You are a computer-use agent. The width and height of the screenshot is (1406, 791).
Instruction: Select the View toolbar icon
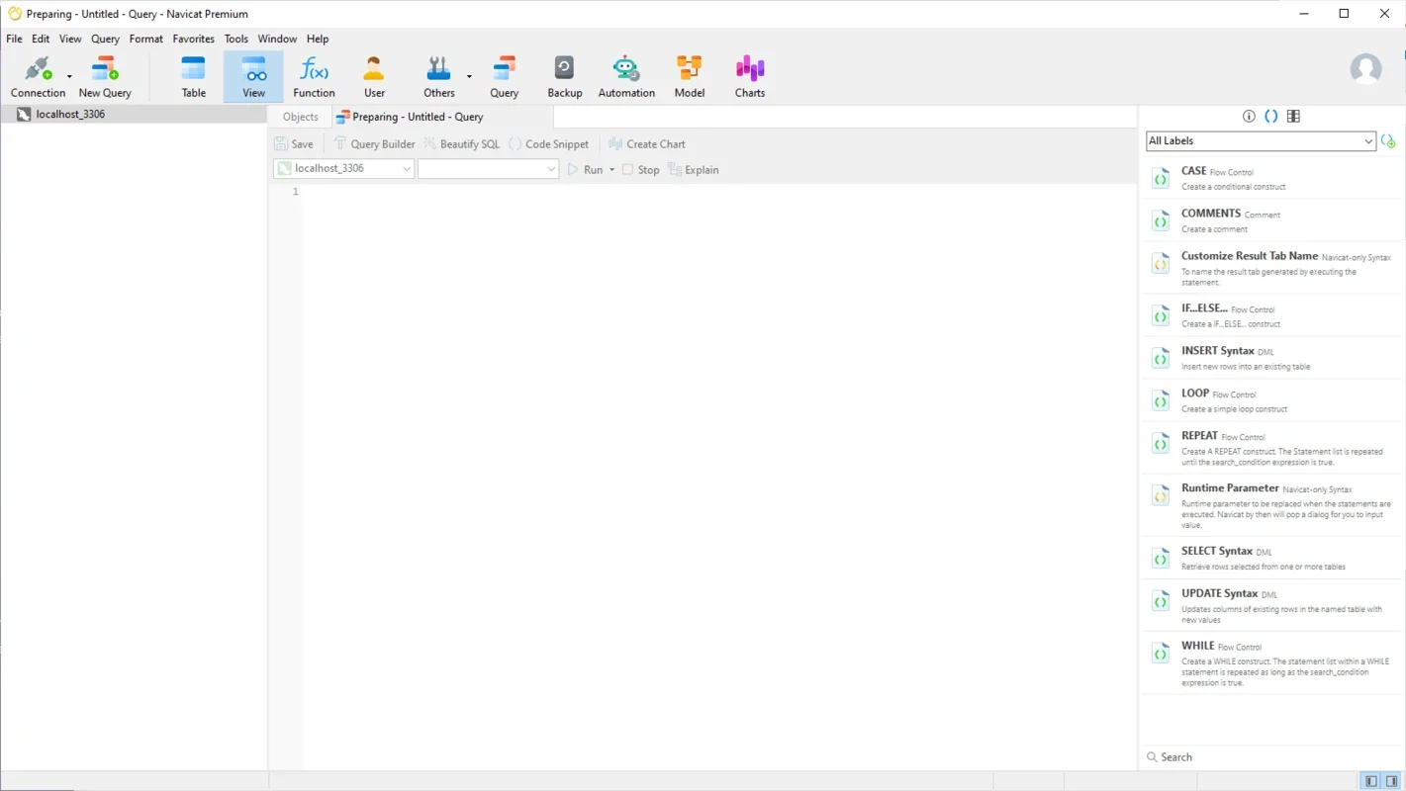click(254, 77)
